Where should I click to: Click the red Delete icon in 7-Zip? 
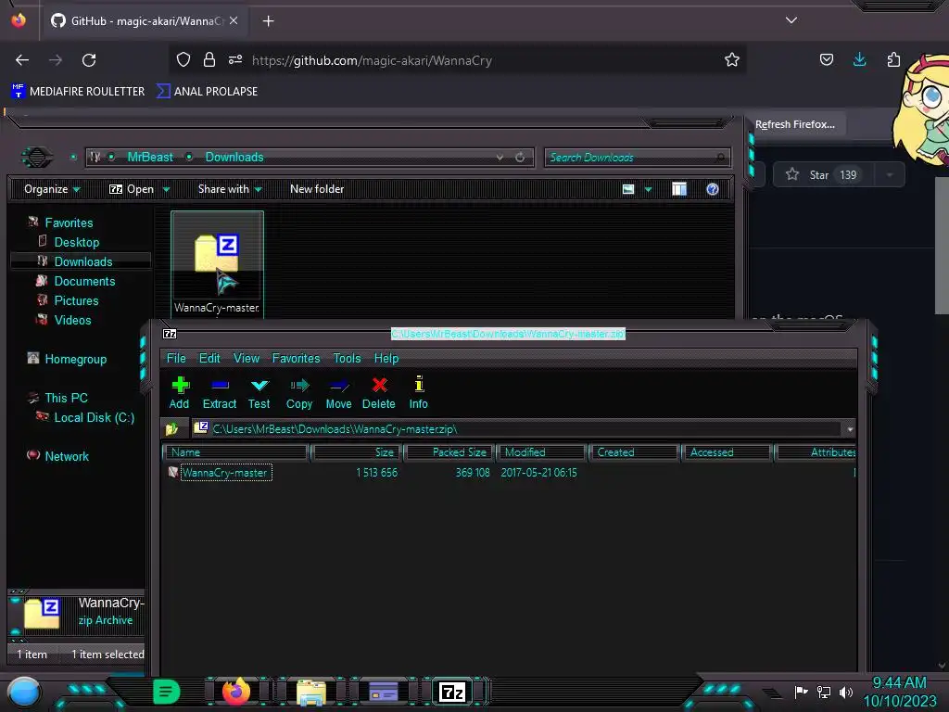(x=379, y=392)
